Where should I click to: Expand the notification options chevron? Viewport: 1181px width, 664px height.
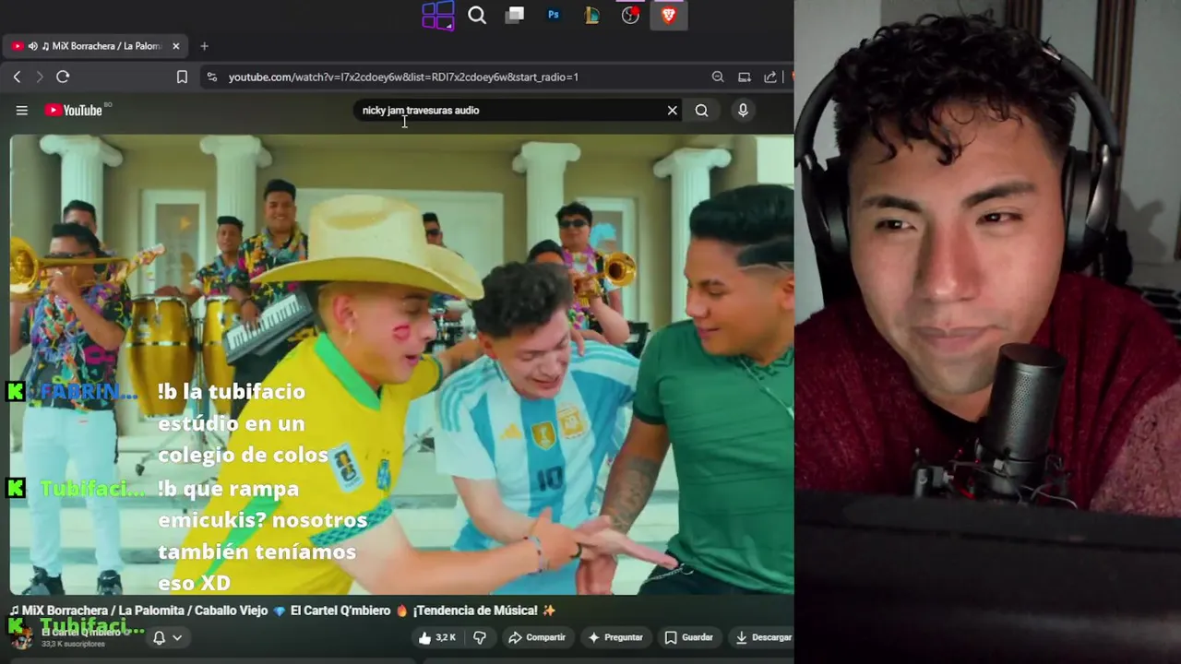click(177, 637)
